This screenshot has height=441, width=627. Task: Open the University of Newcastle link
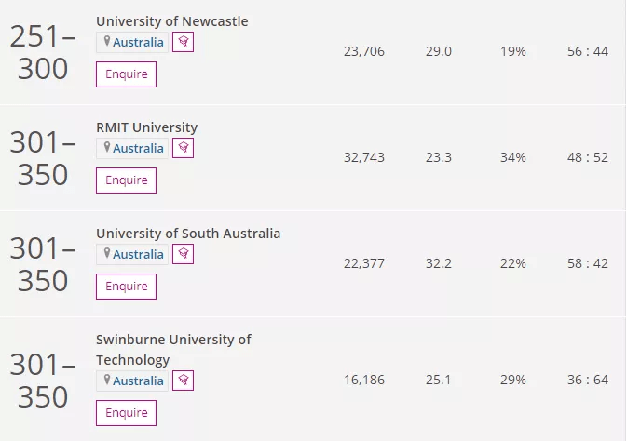[x=172, y=21]
